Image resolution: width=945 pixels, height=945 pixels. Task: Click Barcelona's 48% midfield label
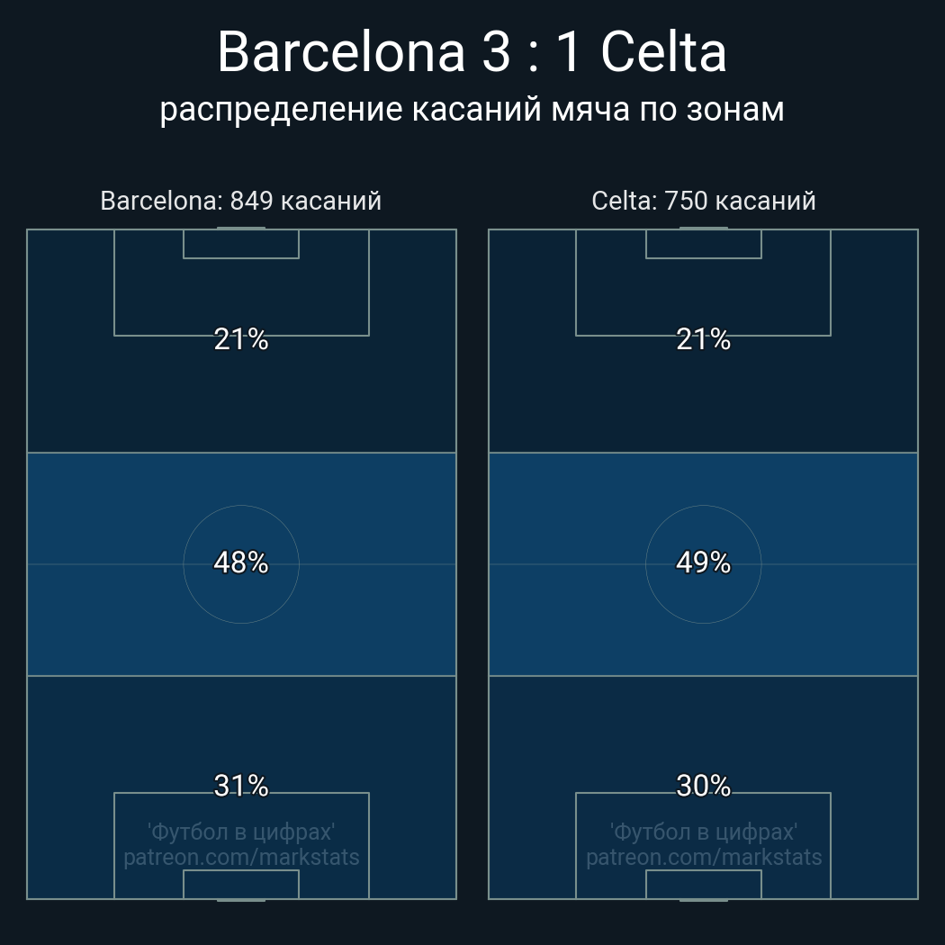pyautogui.click(x=241, y=562)
